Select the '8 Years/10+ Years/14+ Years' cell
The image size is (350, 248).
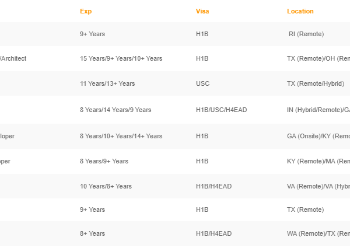pyautogui.click(x=121, y=136)
